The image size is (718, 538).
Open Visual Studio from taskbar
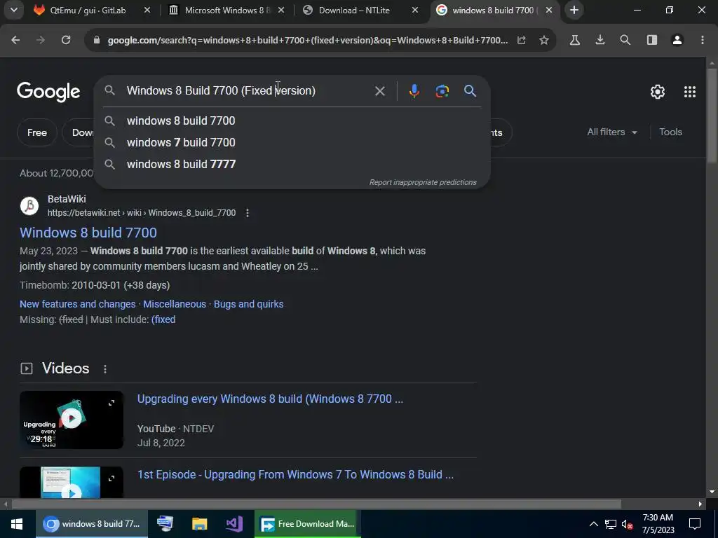(234, 524)
